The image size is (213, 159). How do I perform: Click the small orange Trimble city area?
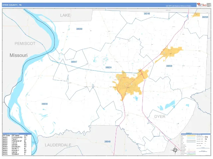click(196, 15)
